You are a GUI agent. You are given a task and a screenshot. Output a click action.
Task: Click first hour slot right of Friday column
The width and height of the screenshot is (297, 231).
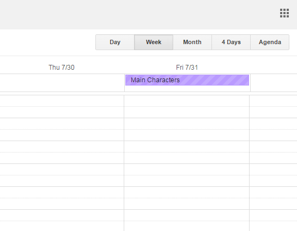coord(274,107)
